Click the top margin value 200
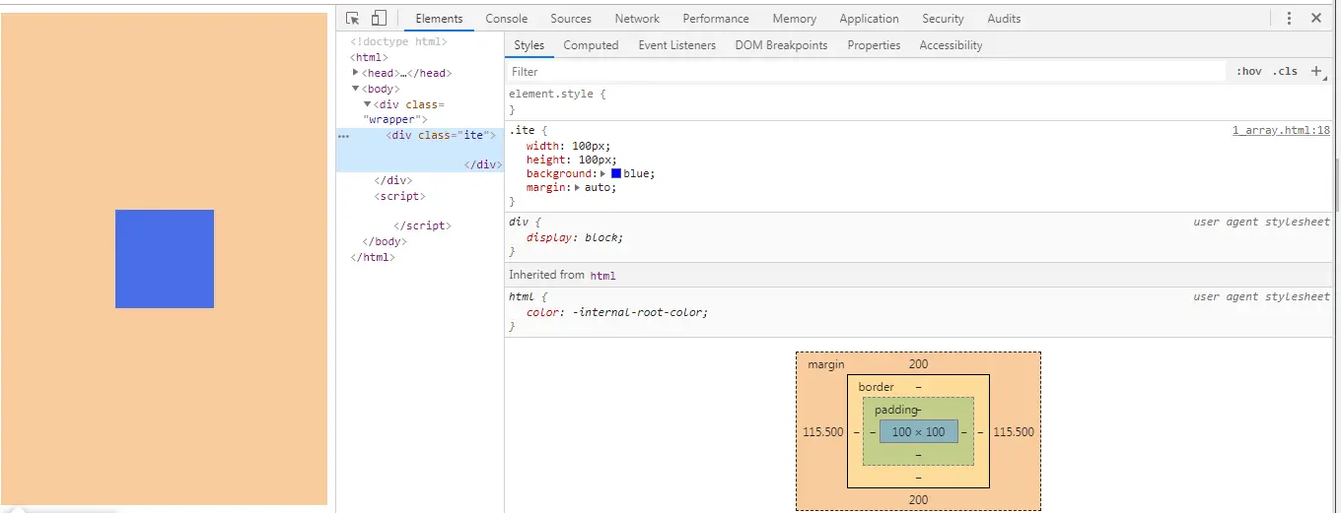 click(918, 364)
